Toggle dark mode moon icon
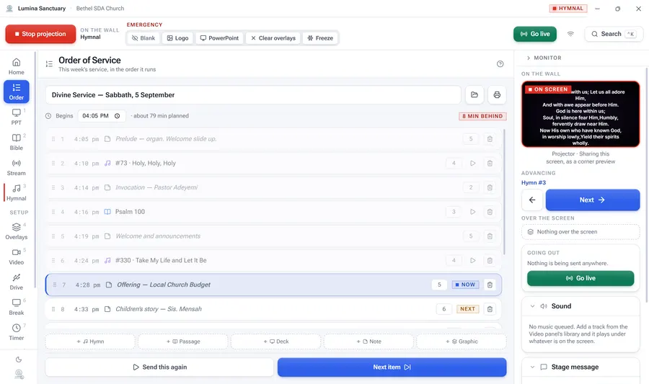This screenshot has width=649, height=384. pyautogui.click(x=19, y=360)
